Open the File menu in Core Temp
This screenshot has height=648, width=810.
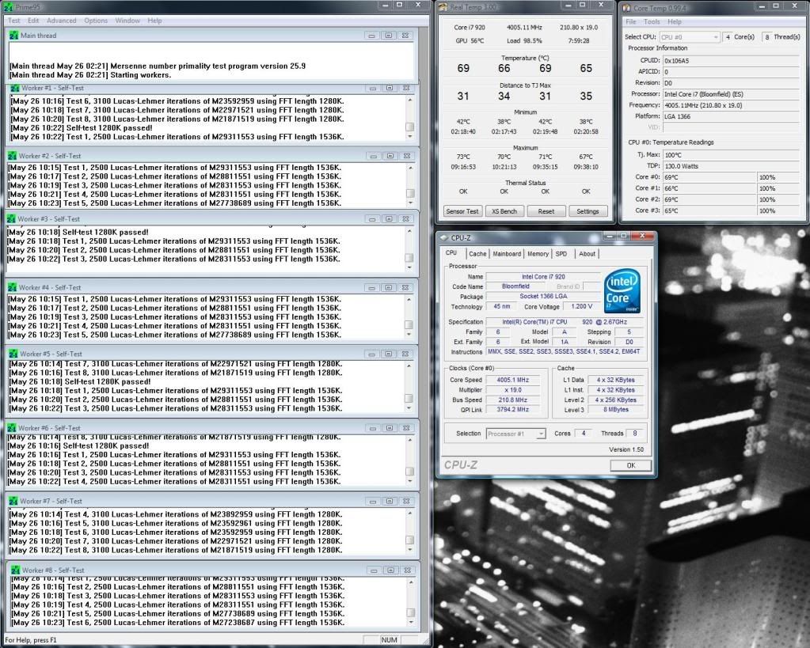(631, 21)
